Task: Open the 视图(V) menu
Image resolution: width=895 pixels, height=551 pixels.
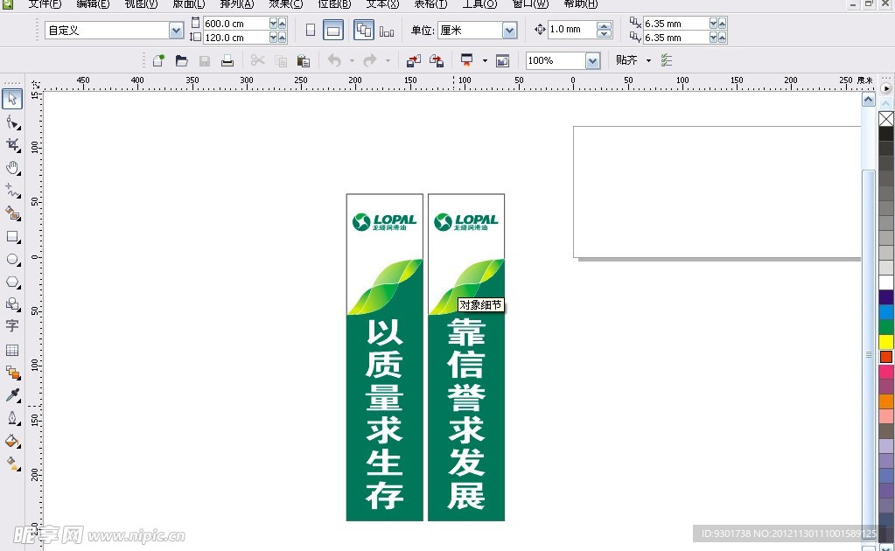Action: pyautogui.click(x=141, y=4)
